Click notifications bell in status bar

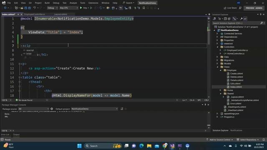click(264, 140)
